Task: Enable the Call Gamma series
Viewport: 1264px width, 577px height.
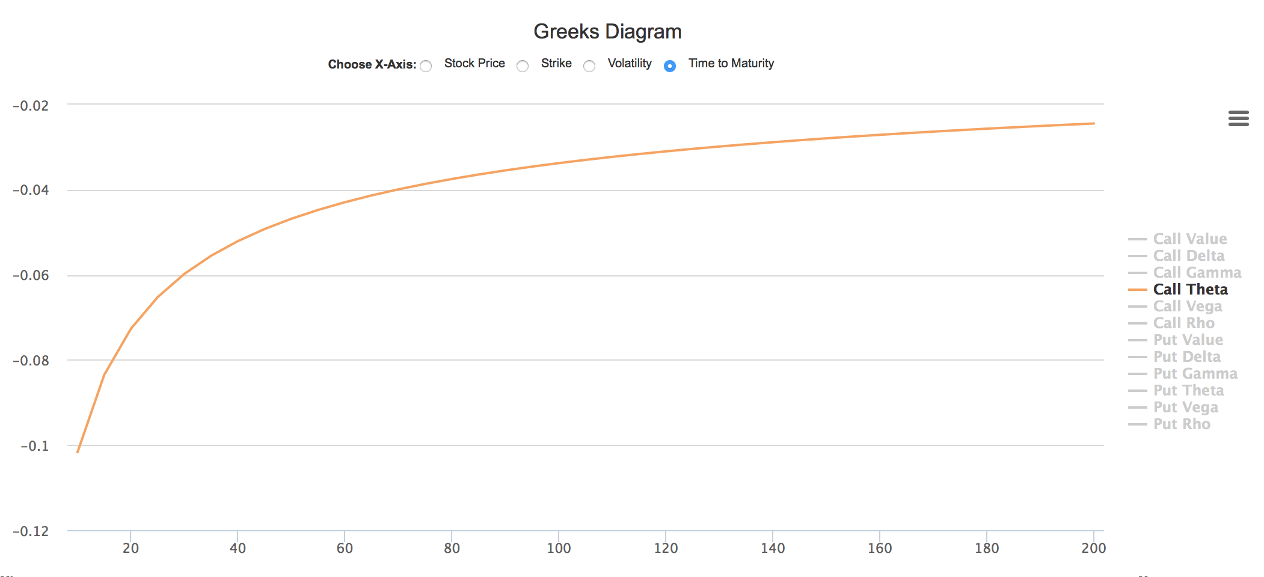Action: (x=1197, y=273)
